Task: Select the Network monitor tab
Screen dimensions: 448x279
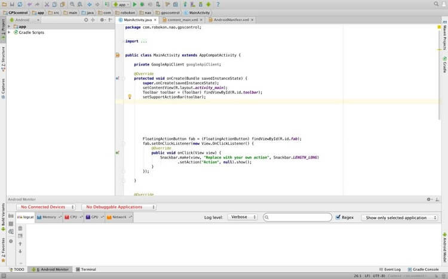Action: pos(119,217)
